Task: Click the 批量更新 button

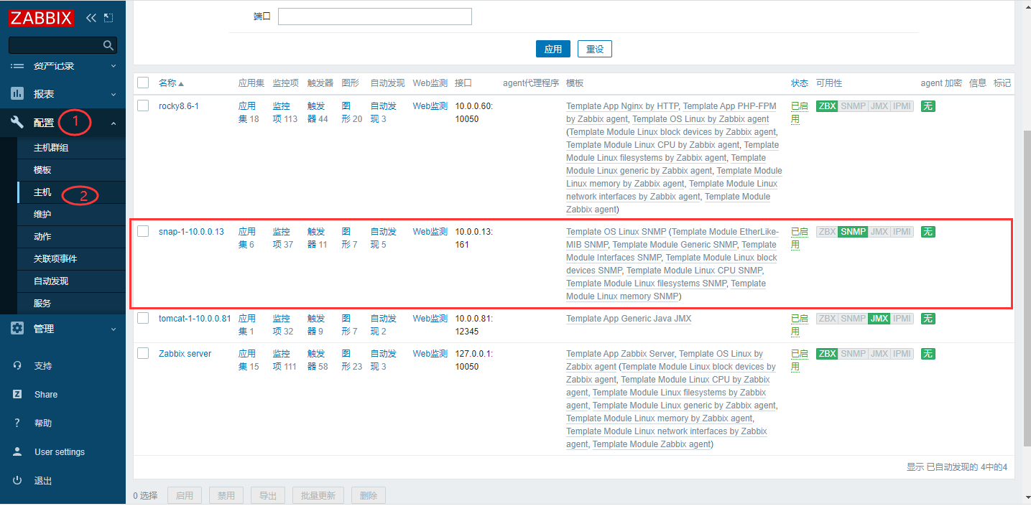Action: coord(318,495)
